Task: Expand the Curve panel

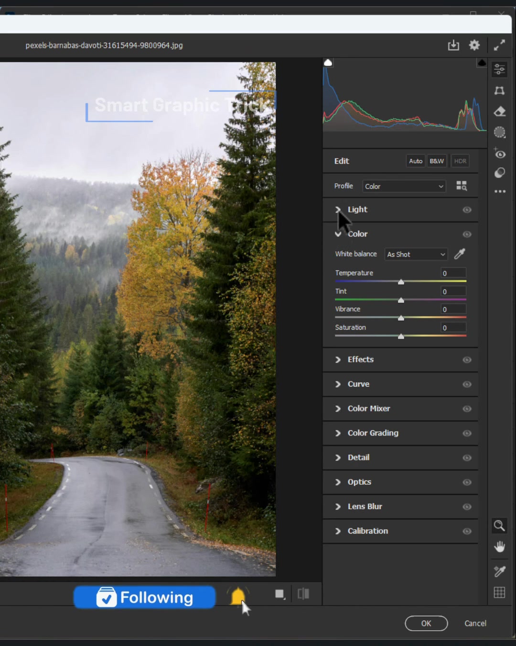Action: coord(338,384)
